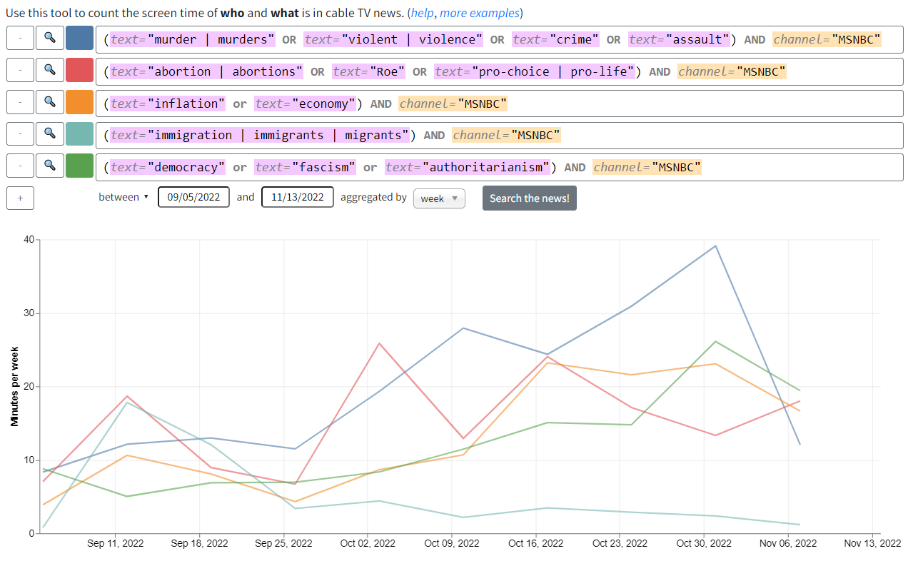Click the magnifier icon for the abortion query

[49, 70]
